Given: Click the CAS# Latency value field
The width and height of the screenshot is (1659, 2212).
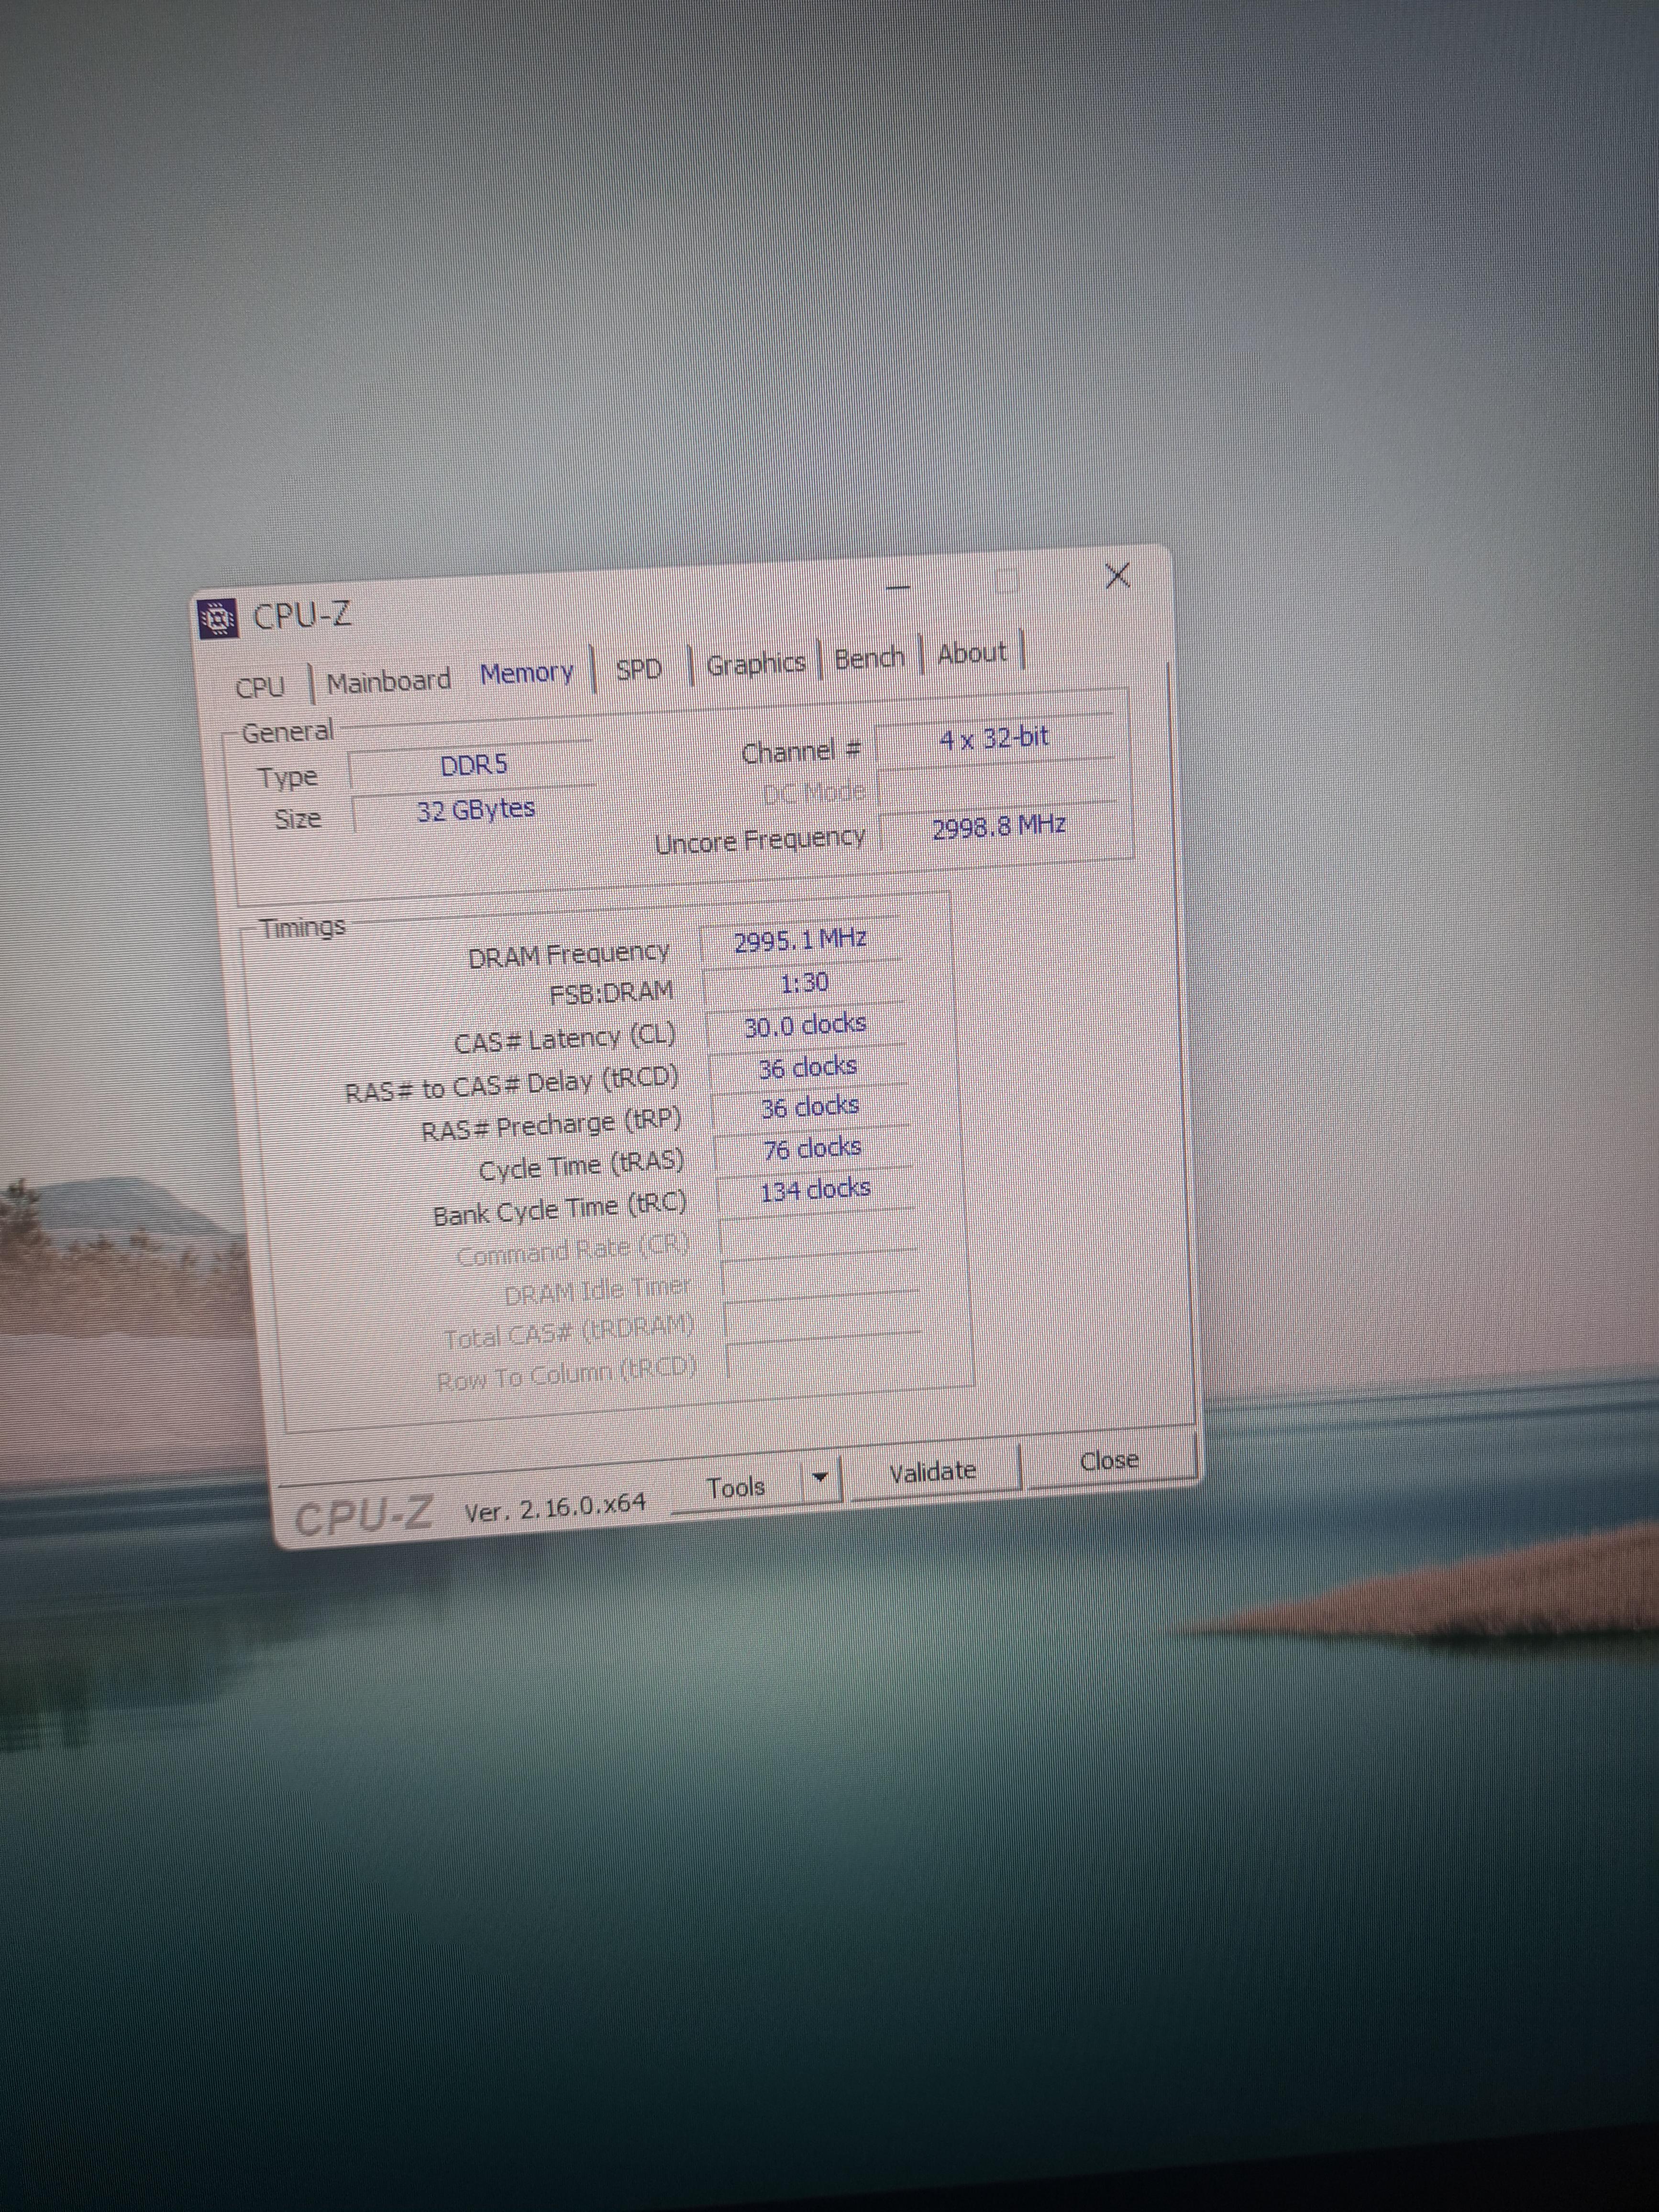Looking at the screenshot, I should (x=805, y=1026).
